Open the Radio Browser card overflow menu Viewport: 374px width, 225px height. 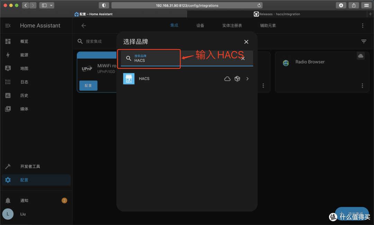[x=362, y=86]
